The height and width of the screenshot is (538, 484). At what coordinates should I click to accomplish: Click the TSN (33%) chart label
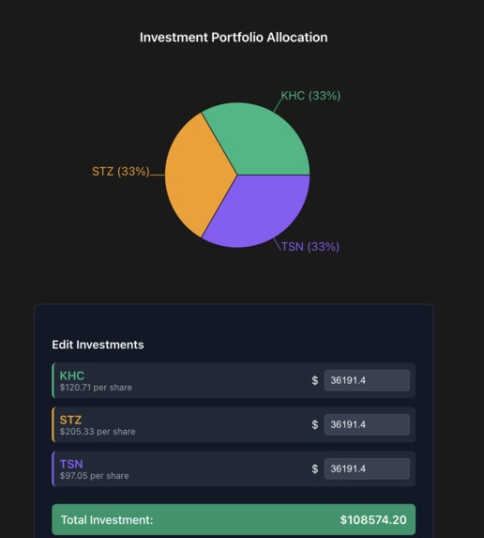point(310,247)
